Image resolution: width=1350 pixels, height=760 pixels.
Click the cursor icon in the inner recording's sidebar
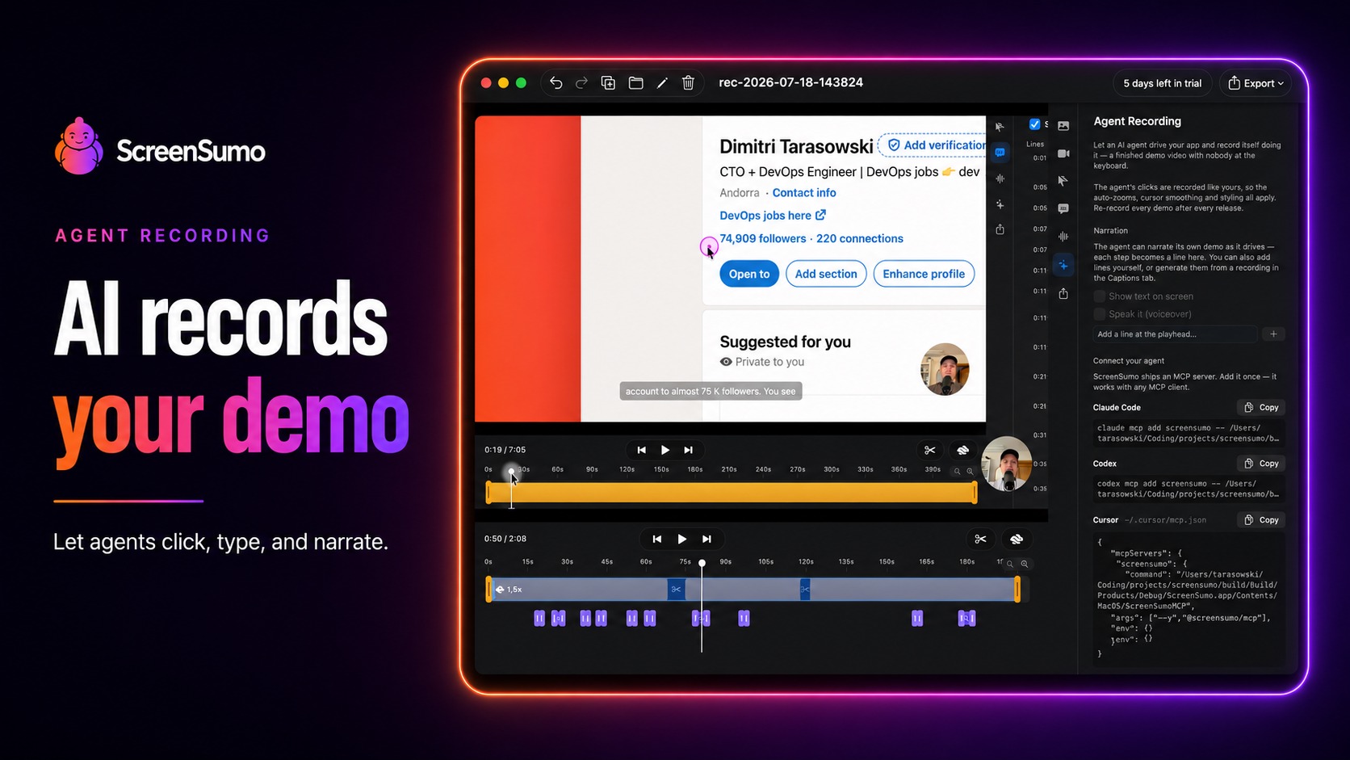[1000, 127]
